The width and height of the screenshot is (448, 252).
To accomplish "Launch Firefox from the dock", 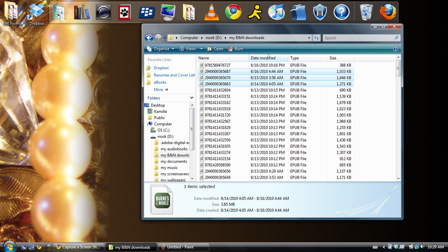I will [388, 12].
